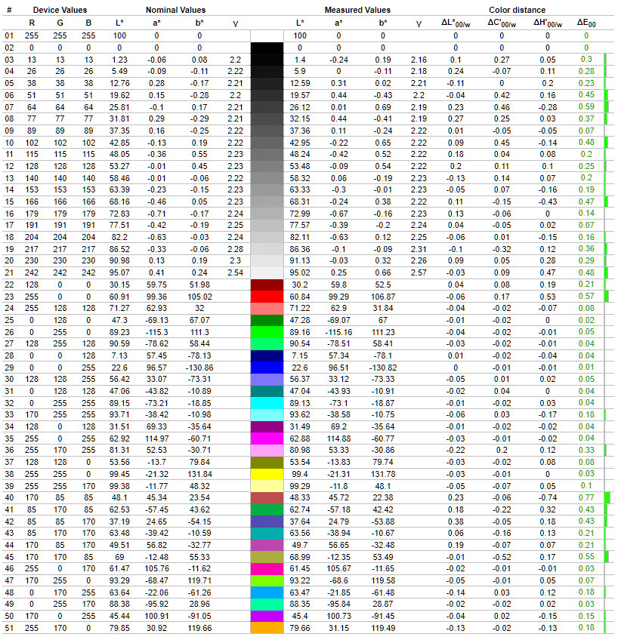Click the Measured Values column group header
This screenshot has width=618, height=637.
point(357,10)
